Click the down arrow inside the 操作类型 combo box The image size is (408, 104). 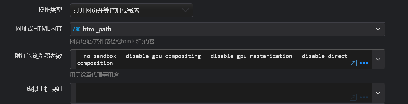point(185,10)
